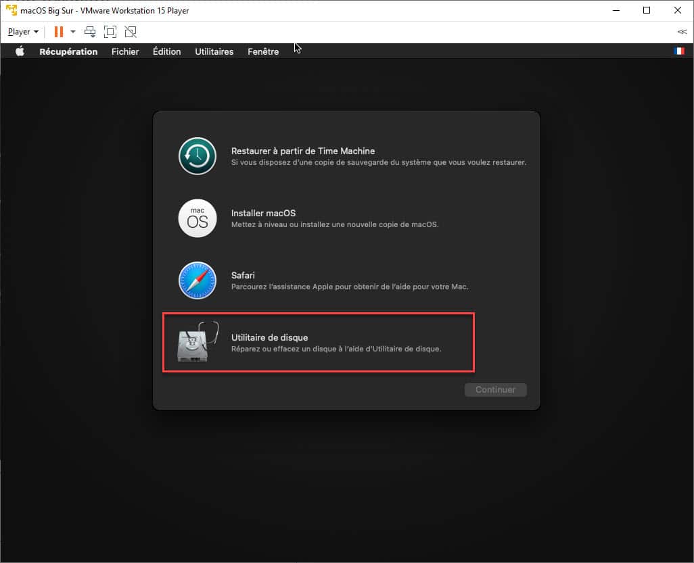Toggle Unity mode icon in VMware toolbar
This screenshot has height=563, width=694.
point(131,32)
